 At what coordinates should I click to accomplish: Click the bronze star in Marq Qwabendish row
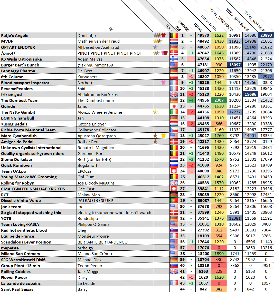[155, 135]
